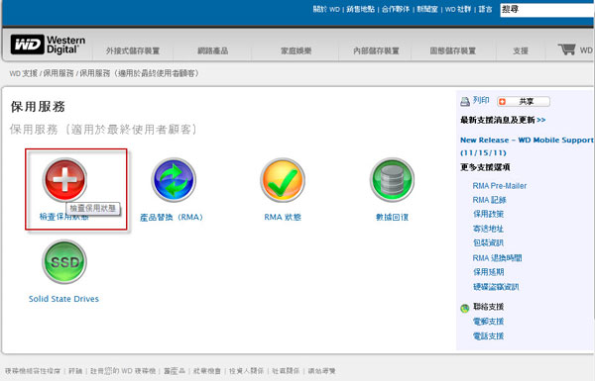Click the Solid State Drives text link
This screenshot has width=595, height=381.
coord(63,299)
